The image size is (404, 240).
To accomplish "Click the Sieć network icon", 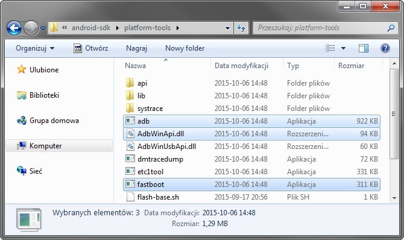I will [21, 171].
